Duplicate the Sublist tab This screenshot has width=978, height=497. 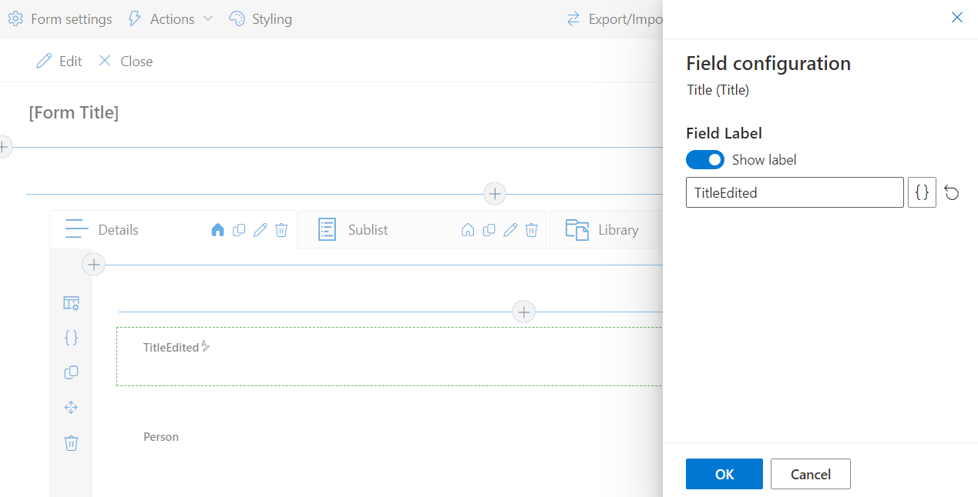point(489,230)
